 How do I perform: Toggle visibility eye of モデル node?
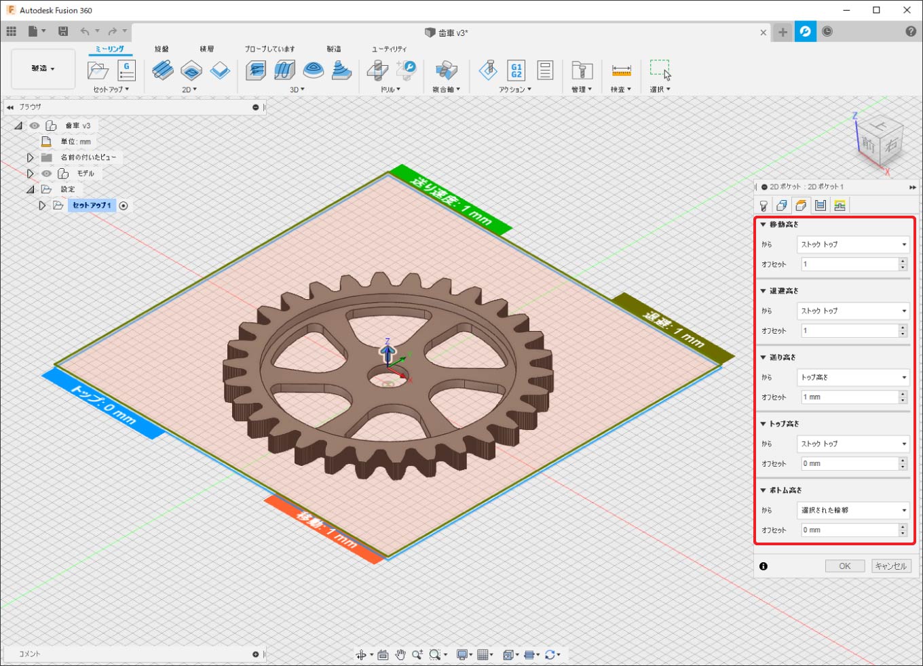coord(46,174)
